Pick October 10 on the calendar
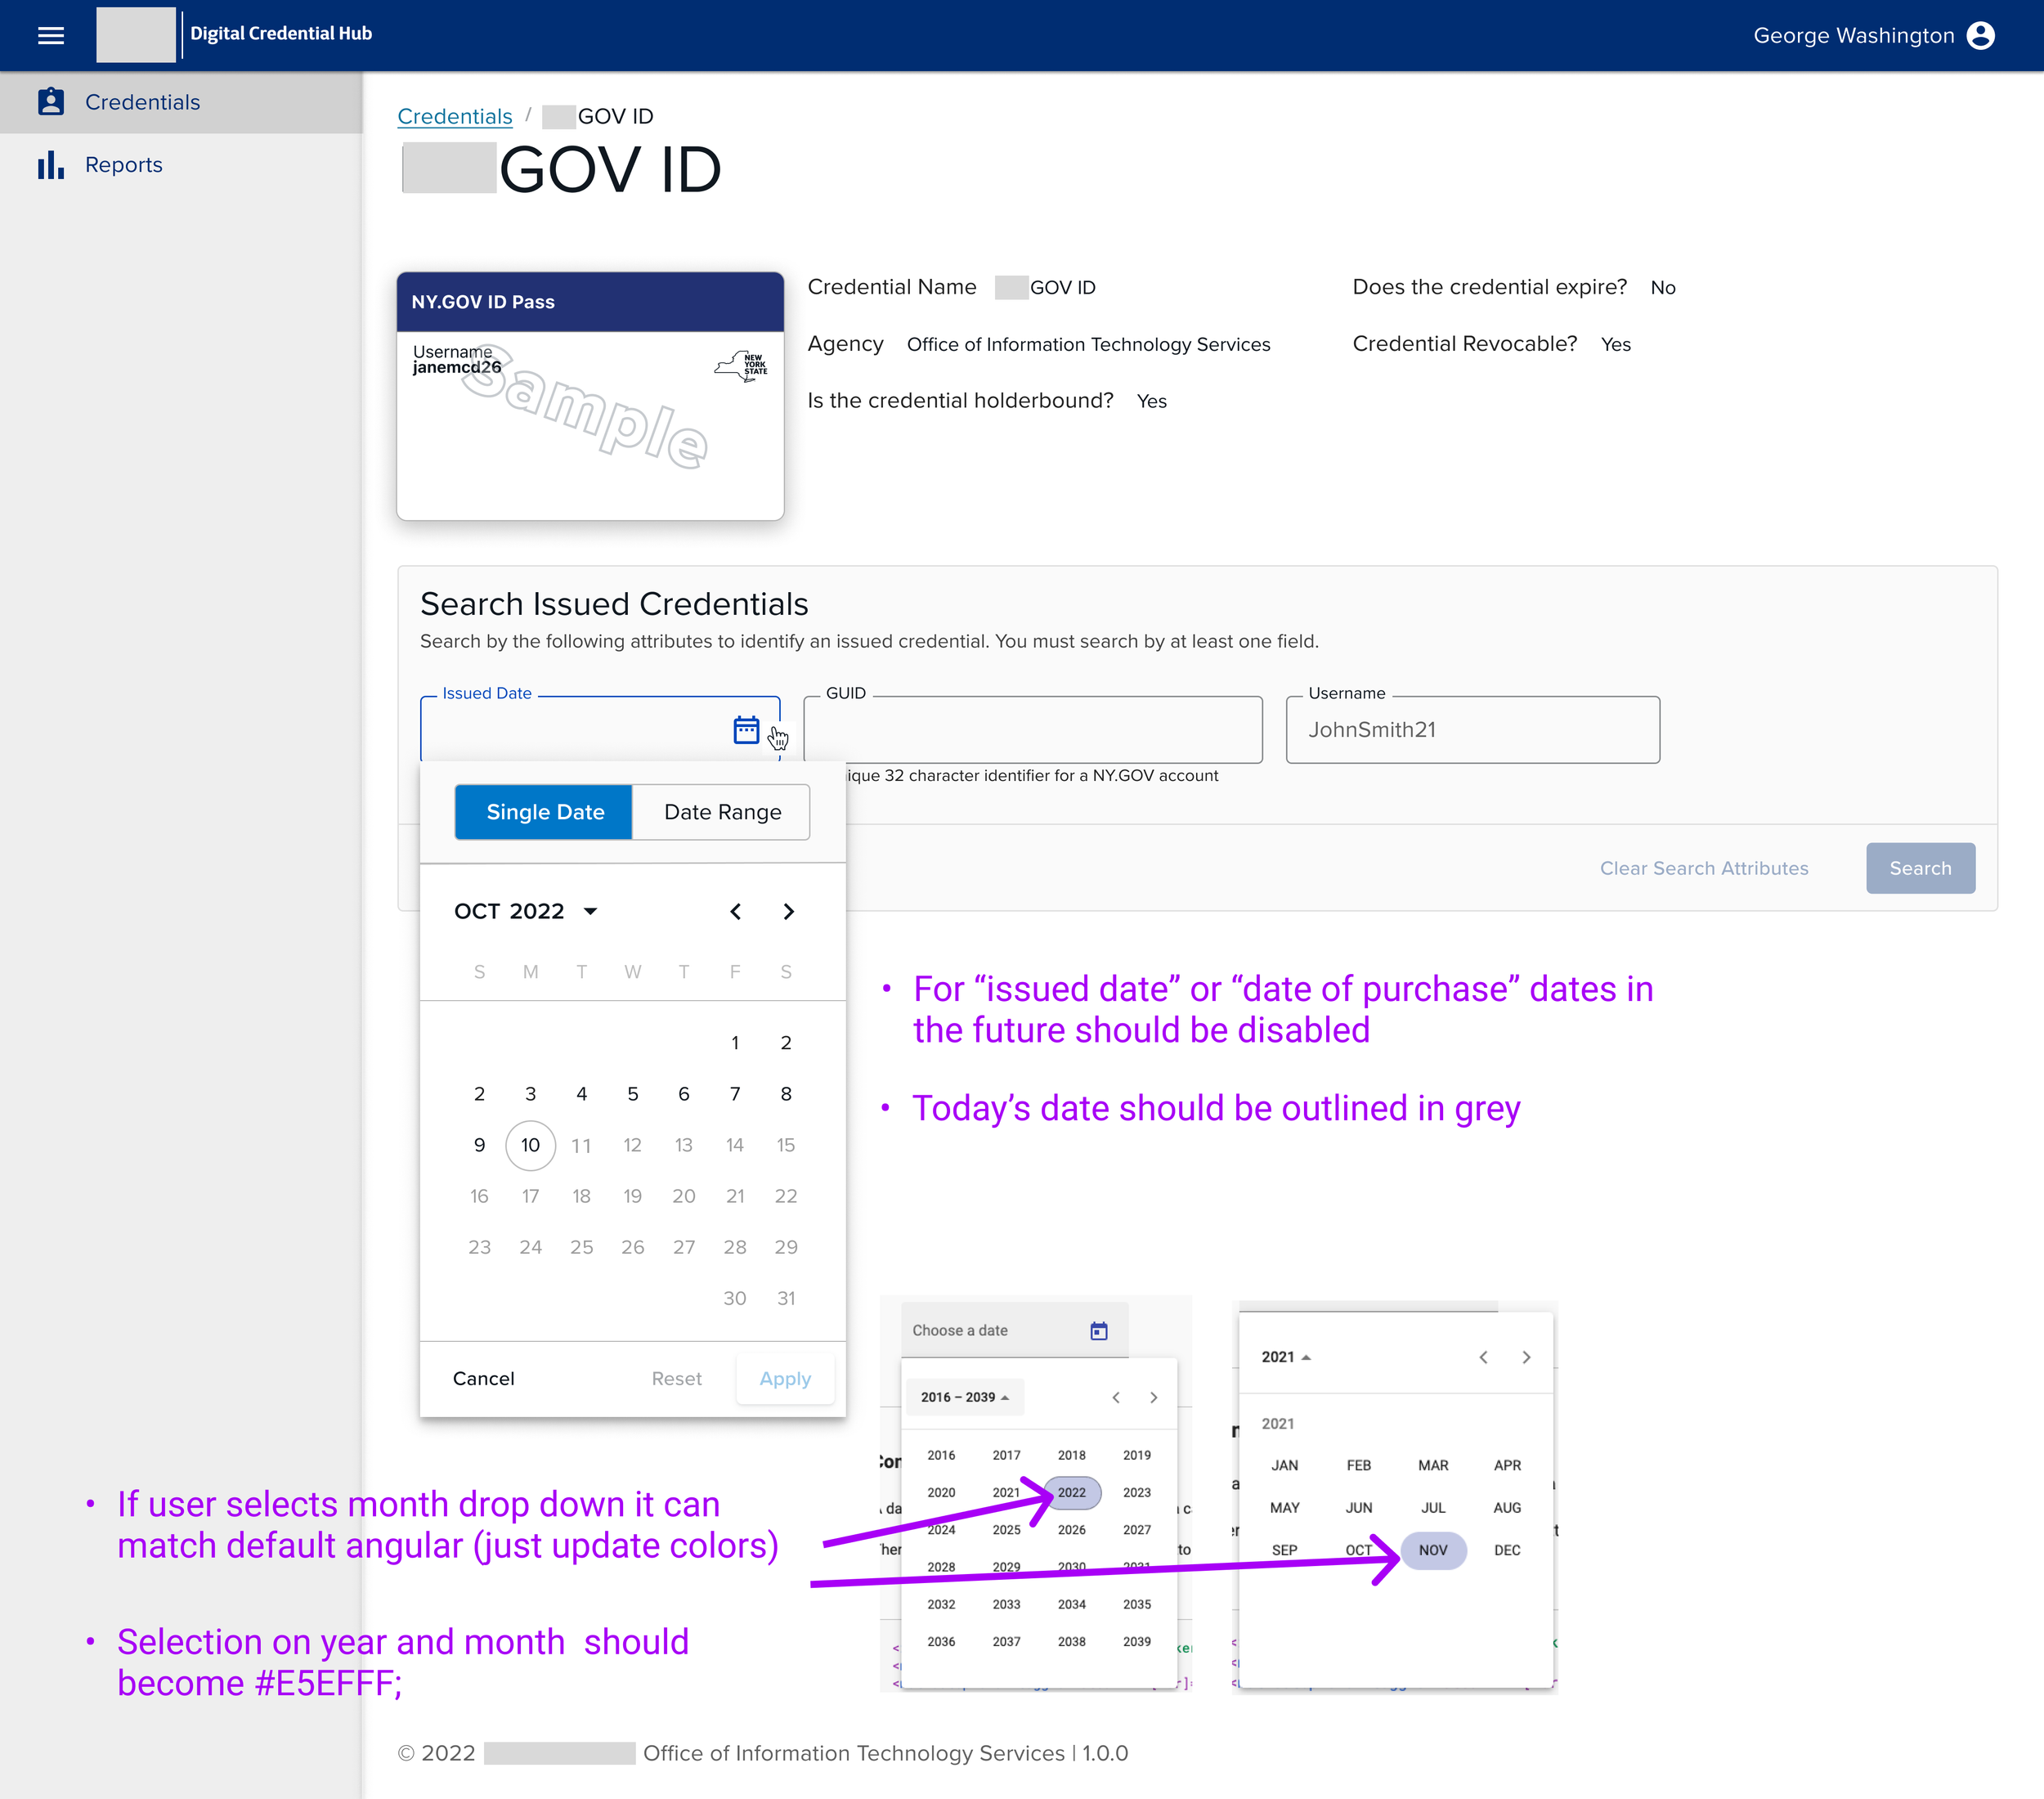2044x1799 pixels. pos(530,1145)
